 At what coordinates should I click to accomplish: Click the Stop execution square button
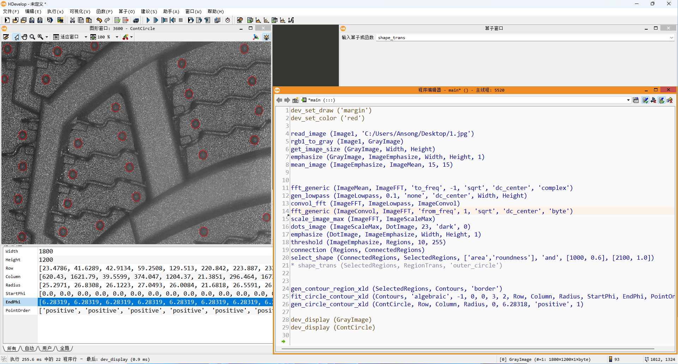point(181,20)
